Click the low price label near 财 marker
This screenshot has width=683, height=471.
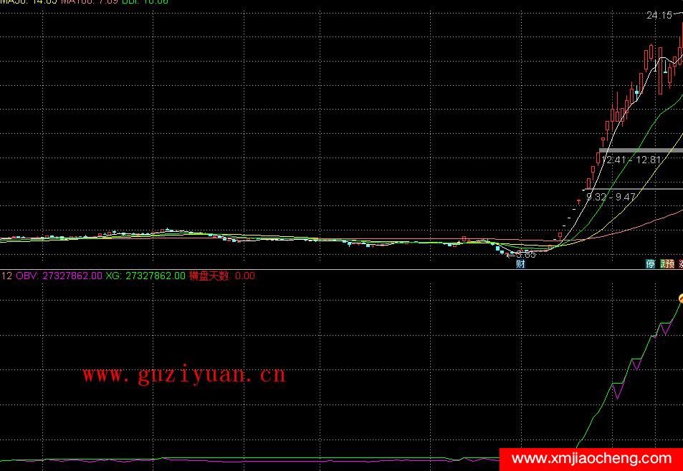[525, 254]
